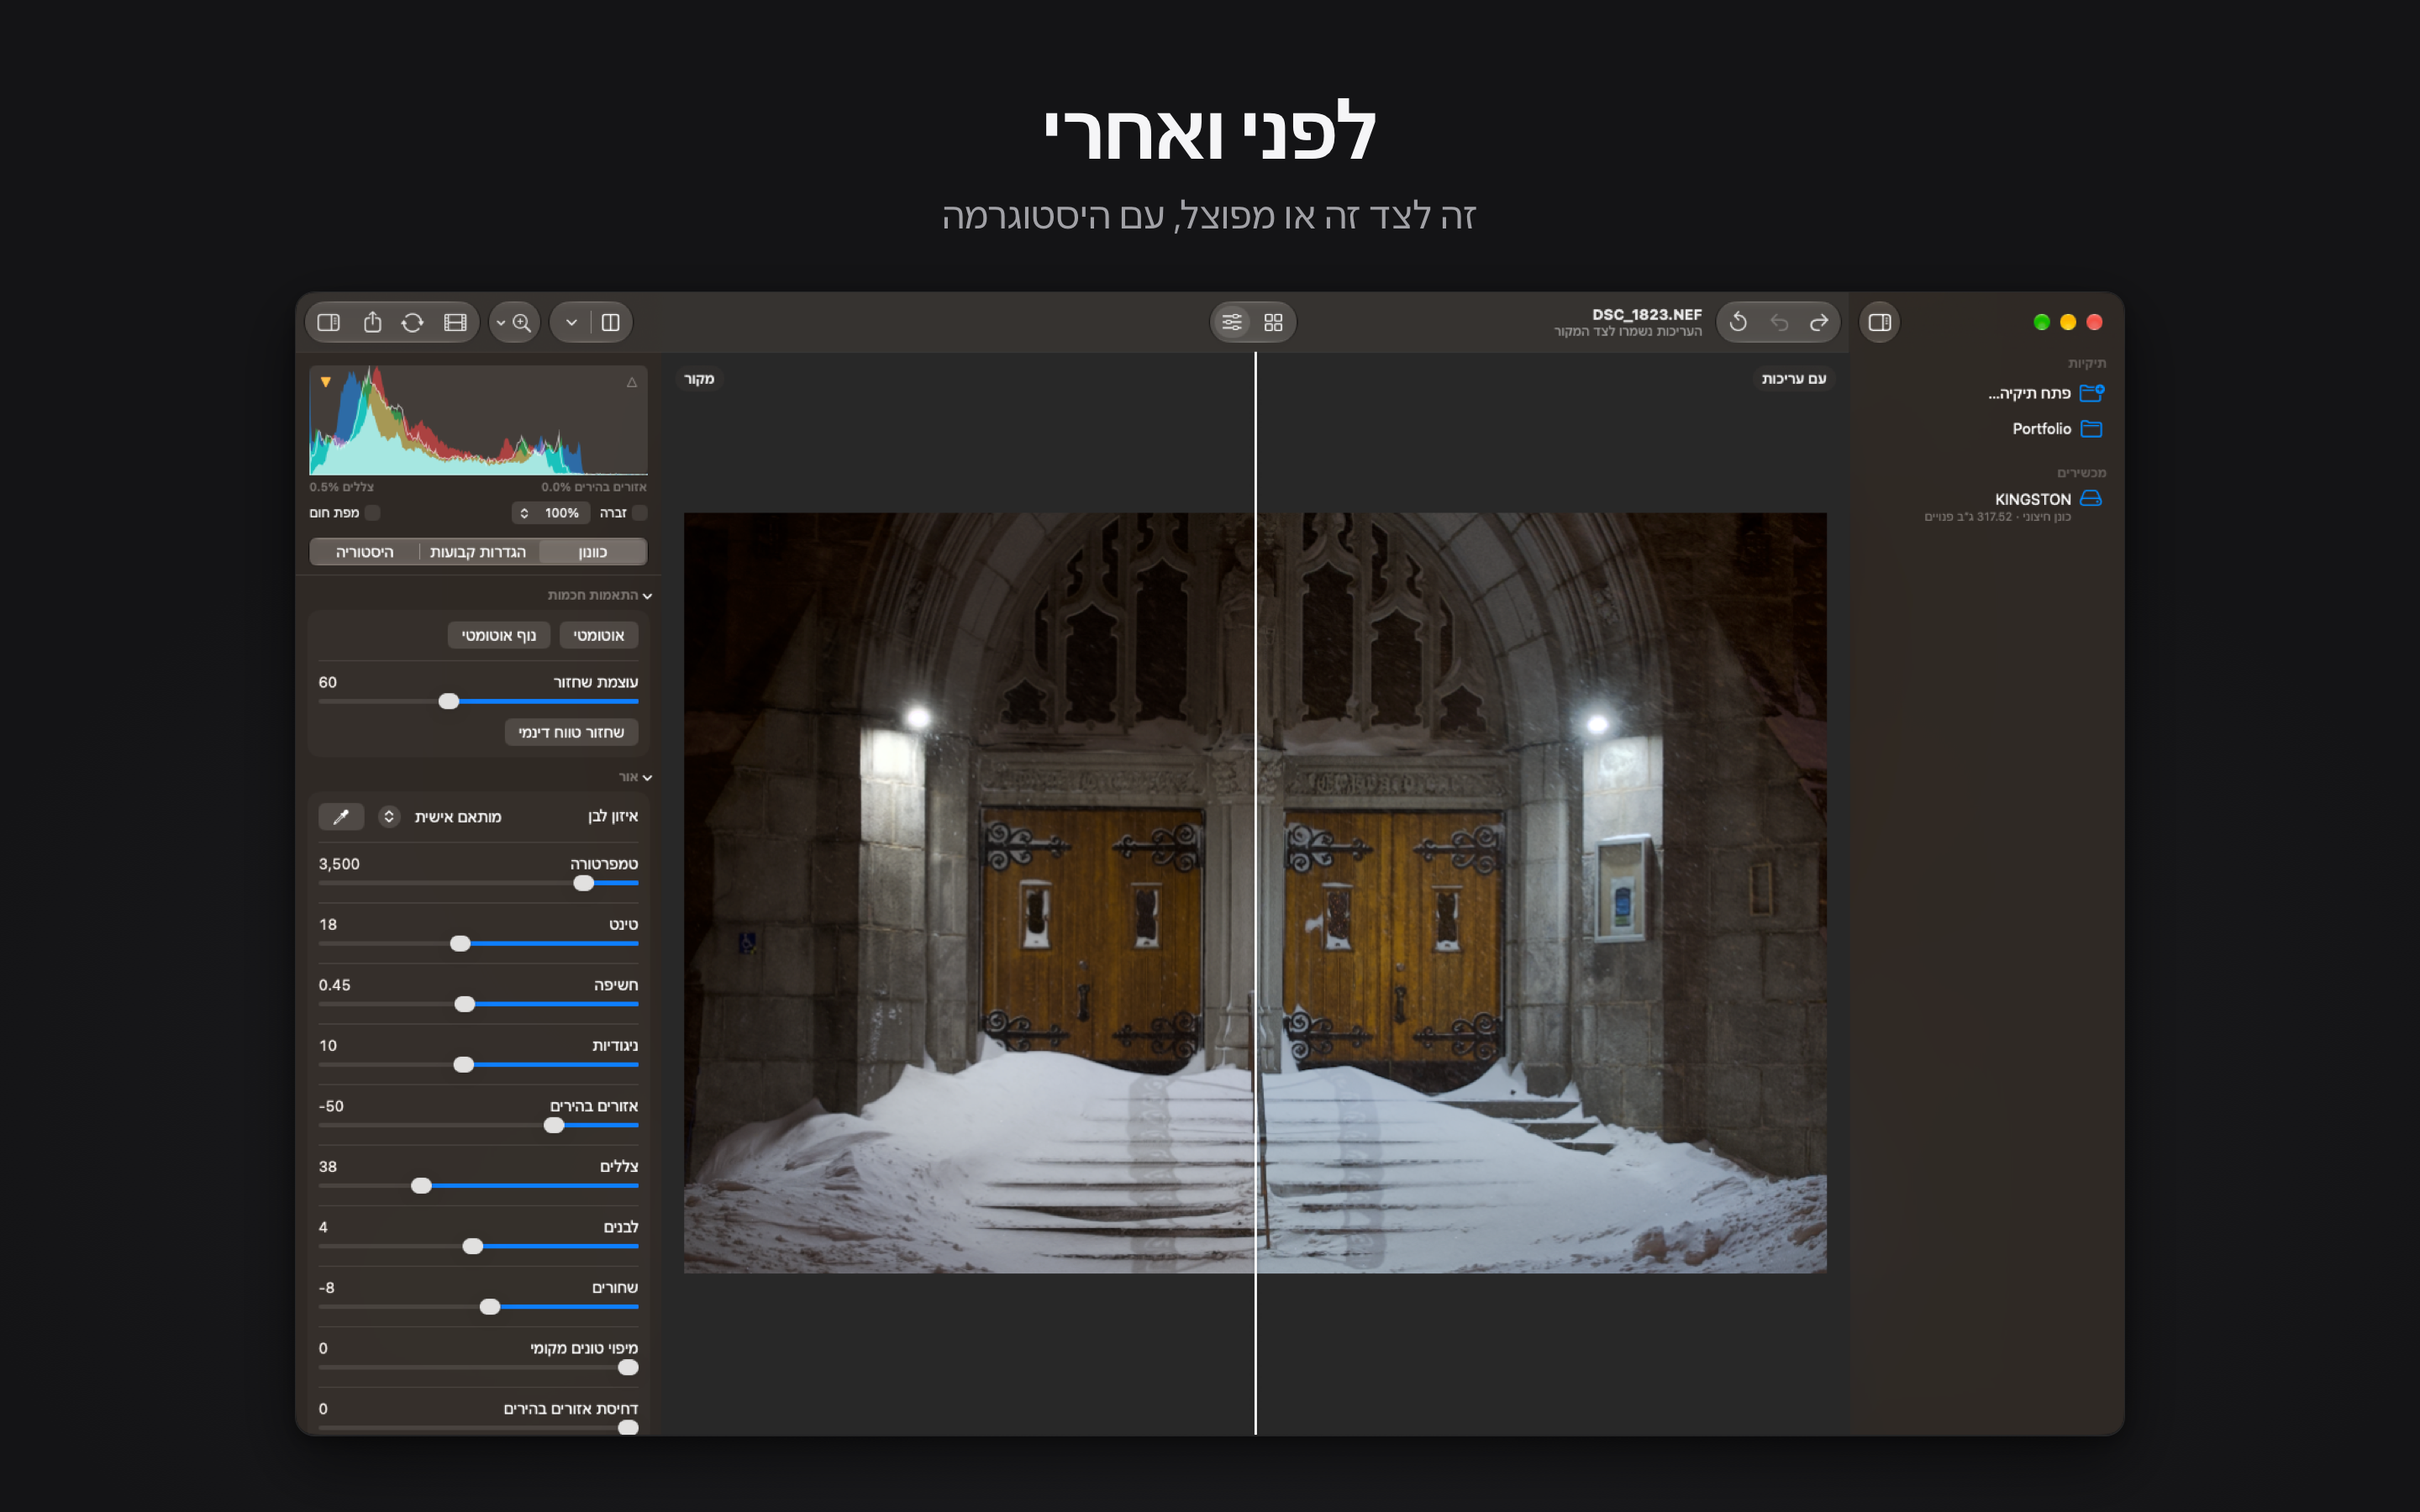The width and height of the screenshot is (2420, 1512).
Task: Click the שחורים slider handle
Action: [490, 1307]
